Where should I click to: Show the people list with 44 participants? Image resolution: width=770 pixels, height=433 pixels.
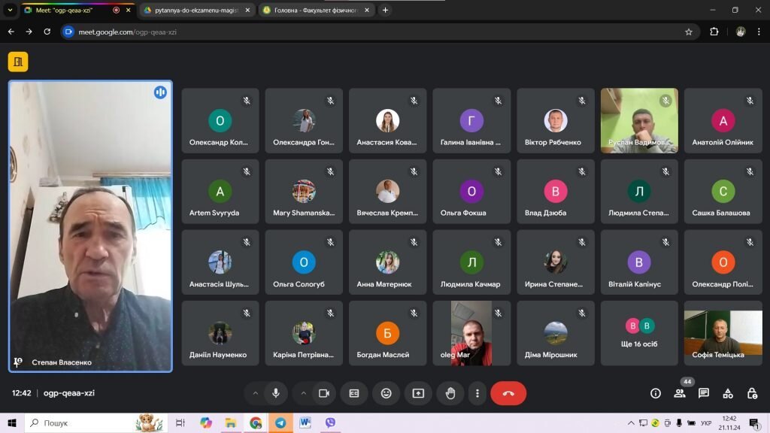point(680,393)
